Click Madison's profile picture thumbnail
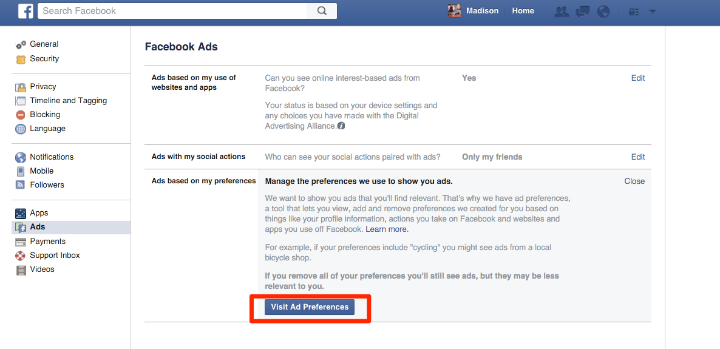 [x=454, y=11]
